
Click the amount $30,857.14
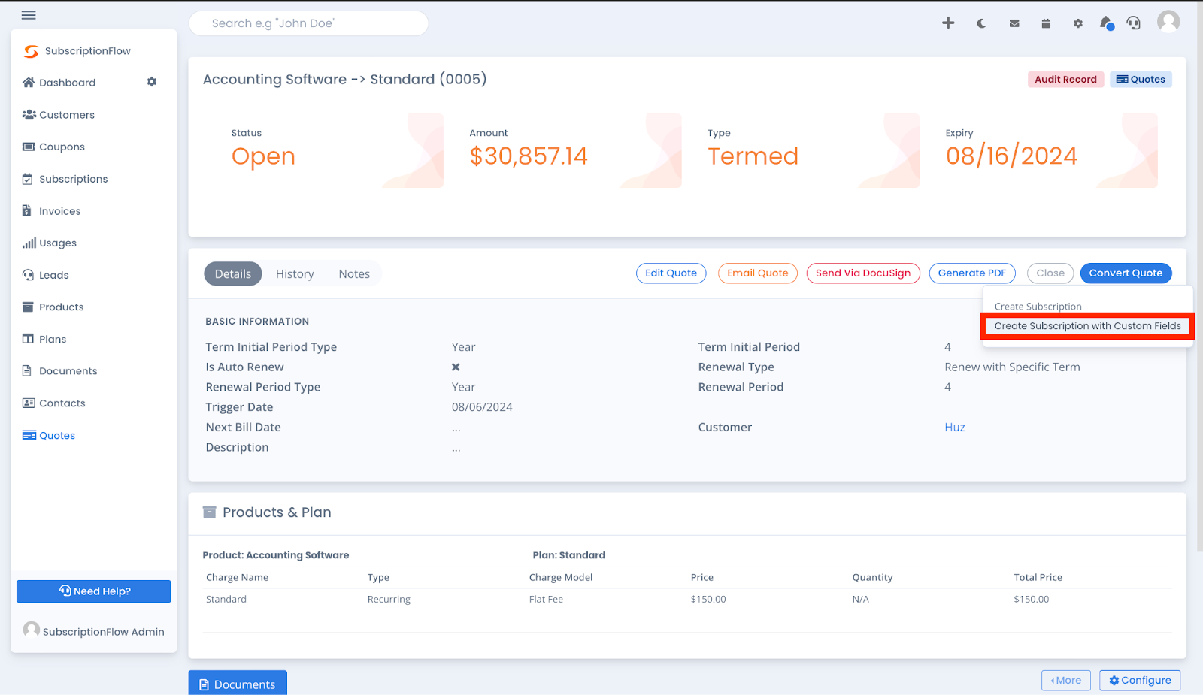click(x=529, y=156)
